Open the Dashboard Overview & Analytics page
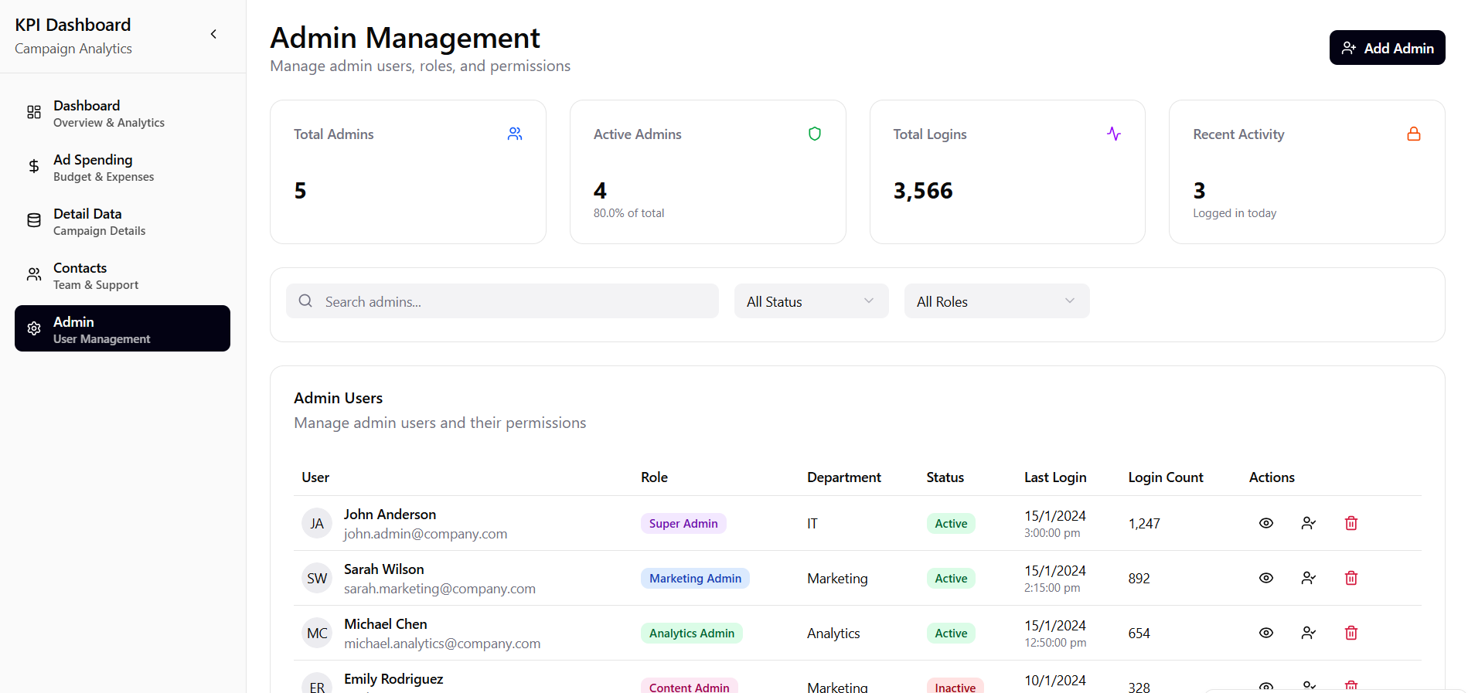 122,113
